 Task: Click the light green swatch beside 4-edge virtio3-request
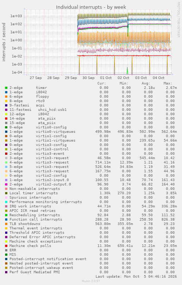(x=6, y=162)
